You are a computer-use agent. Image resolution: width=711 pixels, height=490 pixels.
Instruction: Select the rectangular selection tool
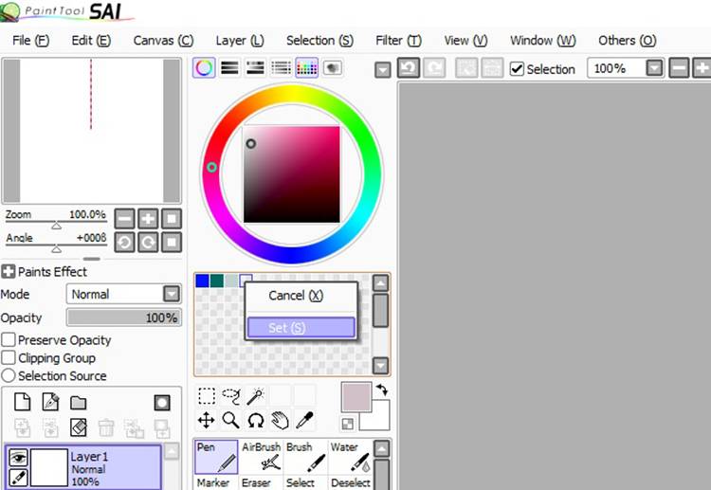pos(207,396)
